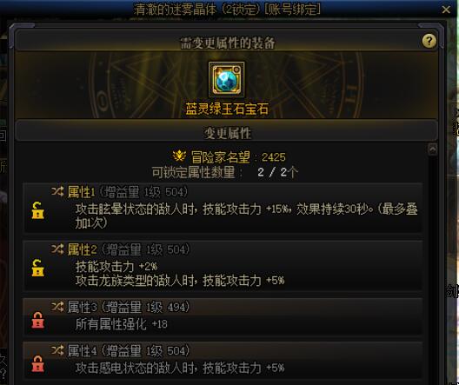Click the 需变更属性的装备 section header
Screen dimensions: 459x385
click(x=227, y=43)
